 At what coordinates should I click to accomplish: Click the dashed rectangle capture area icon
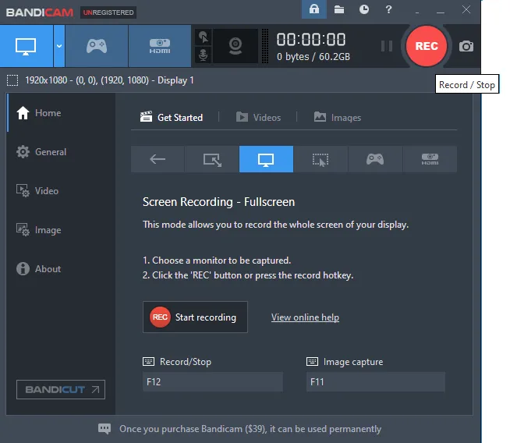[12, 80]
